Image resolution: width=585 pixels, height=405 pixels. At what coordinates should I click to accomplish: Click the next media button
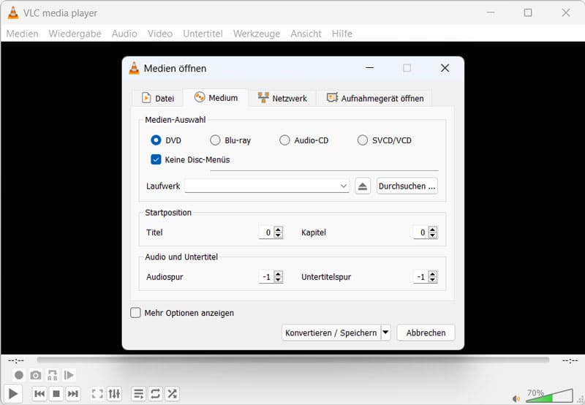click(x=72, y=393)
